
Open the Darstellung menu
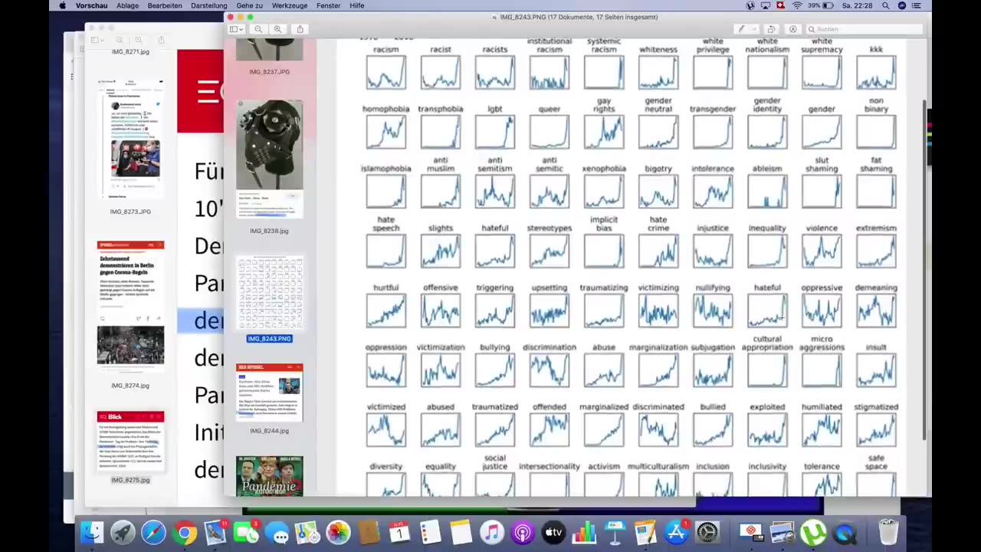(208, 5)
